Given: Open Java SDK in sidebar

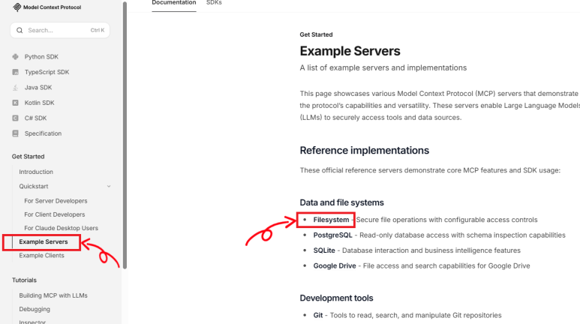Looking at the screenshot, I should (x=38, y=87).
